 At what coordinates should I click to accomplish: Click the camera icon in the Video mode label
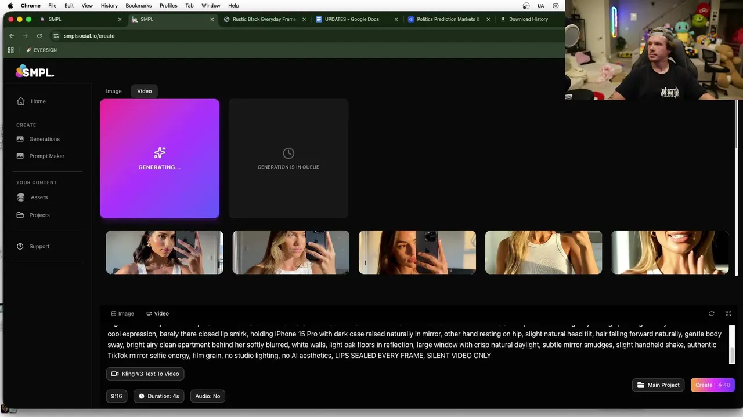tap(149, 313)
